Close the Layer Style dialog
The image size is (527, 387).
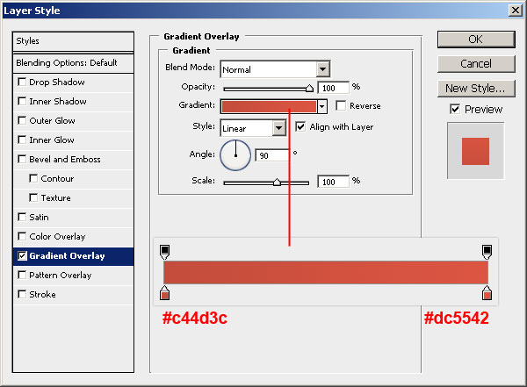(514, 11)
